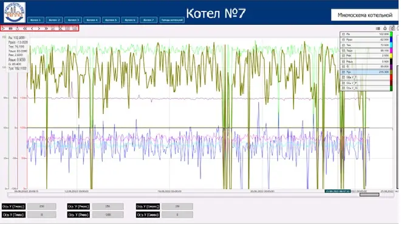Step forward with single right arrow

pyautogui.click(x=39, y=29)
